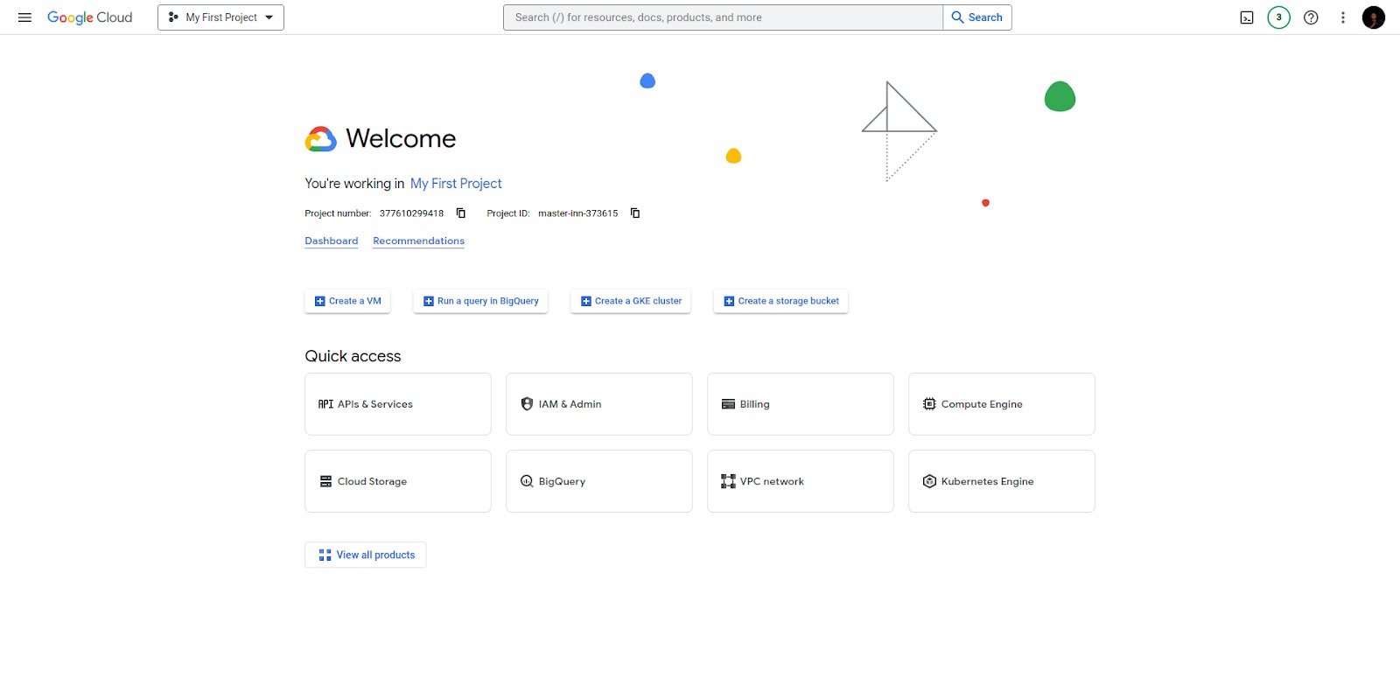
Task: Click the Billing card icon
Action: pyautogui.click(x=728, y=404)
